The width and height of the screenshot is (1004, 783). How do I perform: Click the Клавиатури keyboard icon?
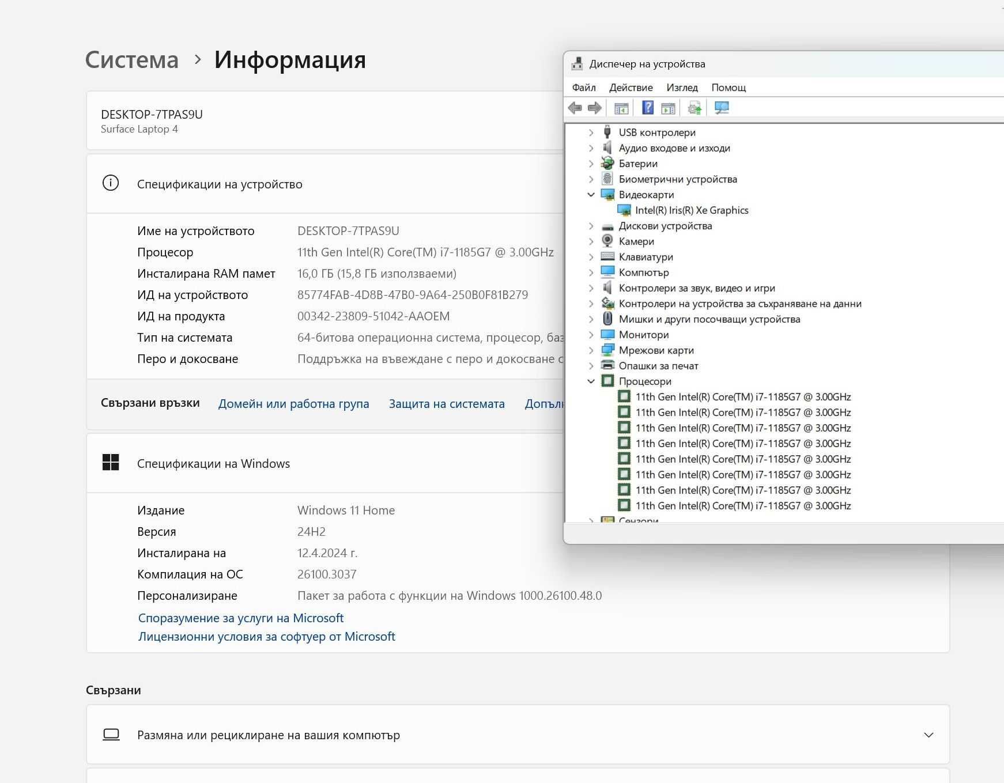point(607,257)
